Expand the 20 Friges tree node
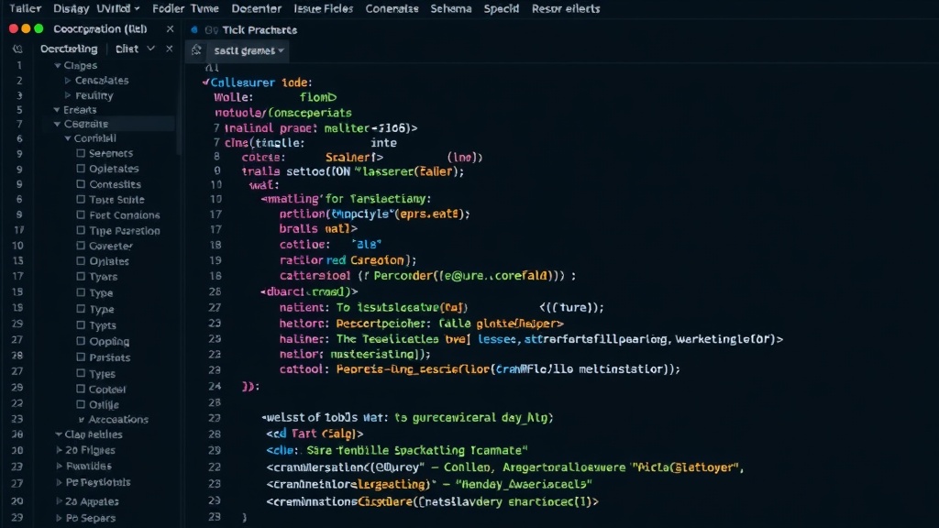 59,449
